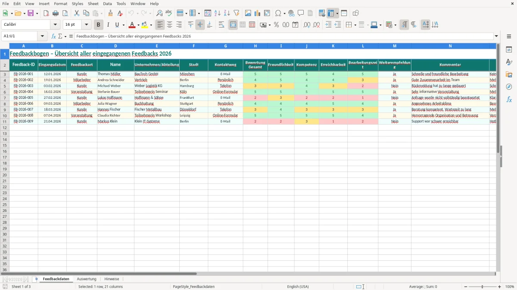Open the background color dropdown arrow
Image resolution: width=517 pixels, height=290 pixels.
point(151,25)
